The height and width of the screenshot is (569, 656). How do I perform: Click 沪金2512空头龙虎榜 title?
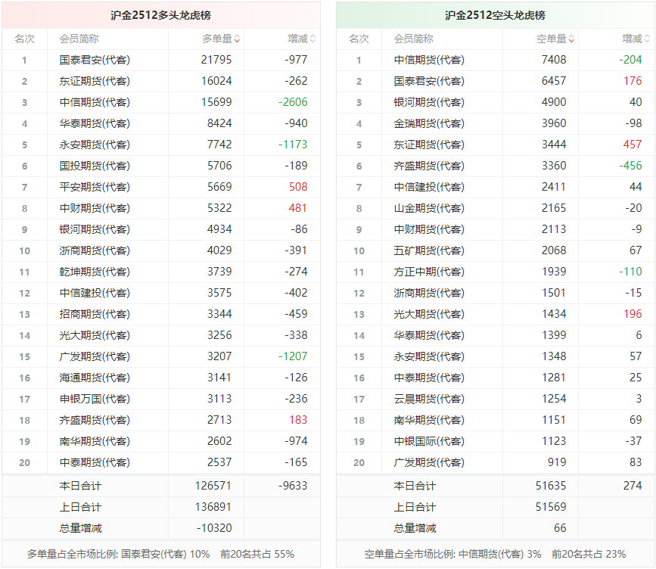tap(495, 15)
